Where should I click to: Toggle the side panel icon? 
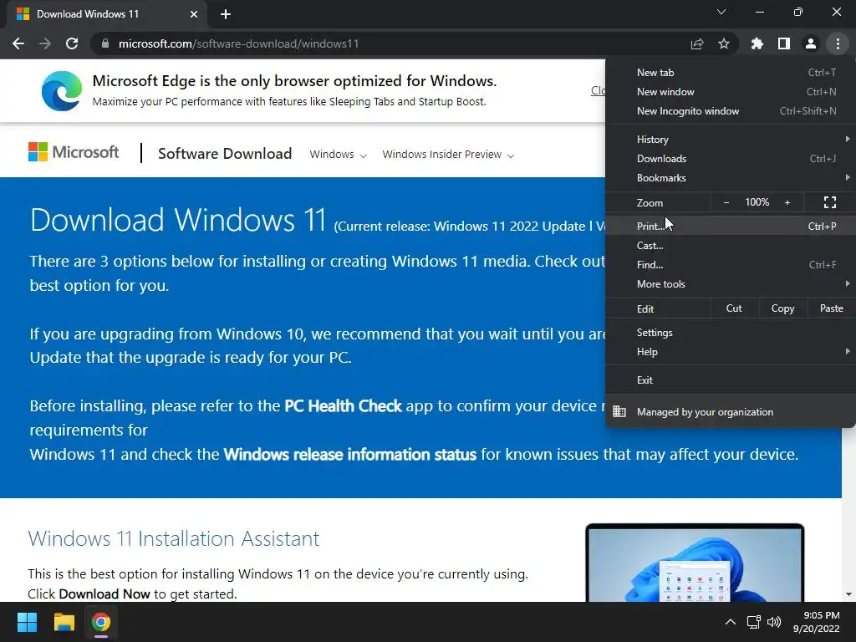[784, 43]
